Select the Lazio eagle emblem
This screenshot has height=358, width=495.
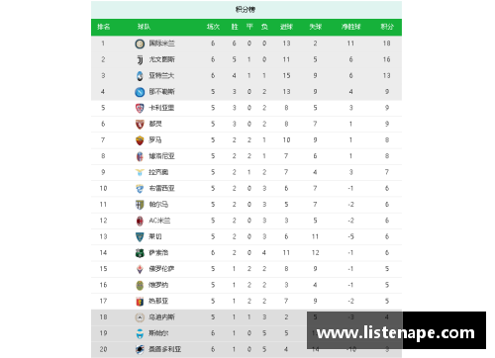tap(140, 172)
